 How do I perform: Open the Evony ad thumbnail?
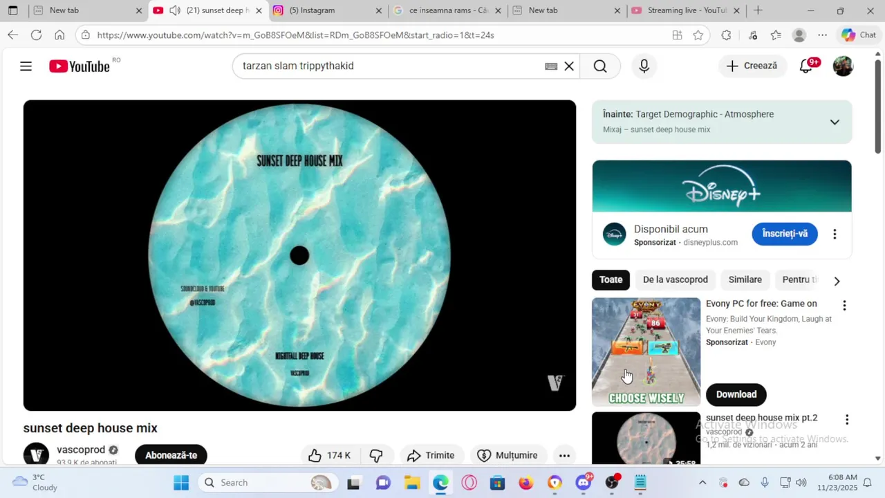point(646,352)
